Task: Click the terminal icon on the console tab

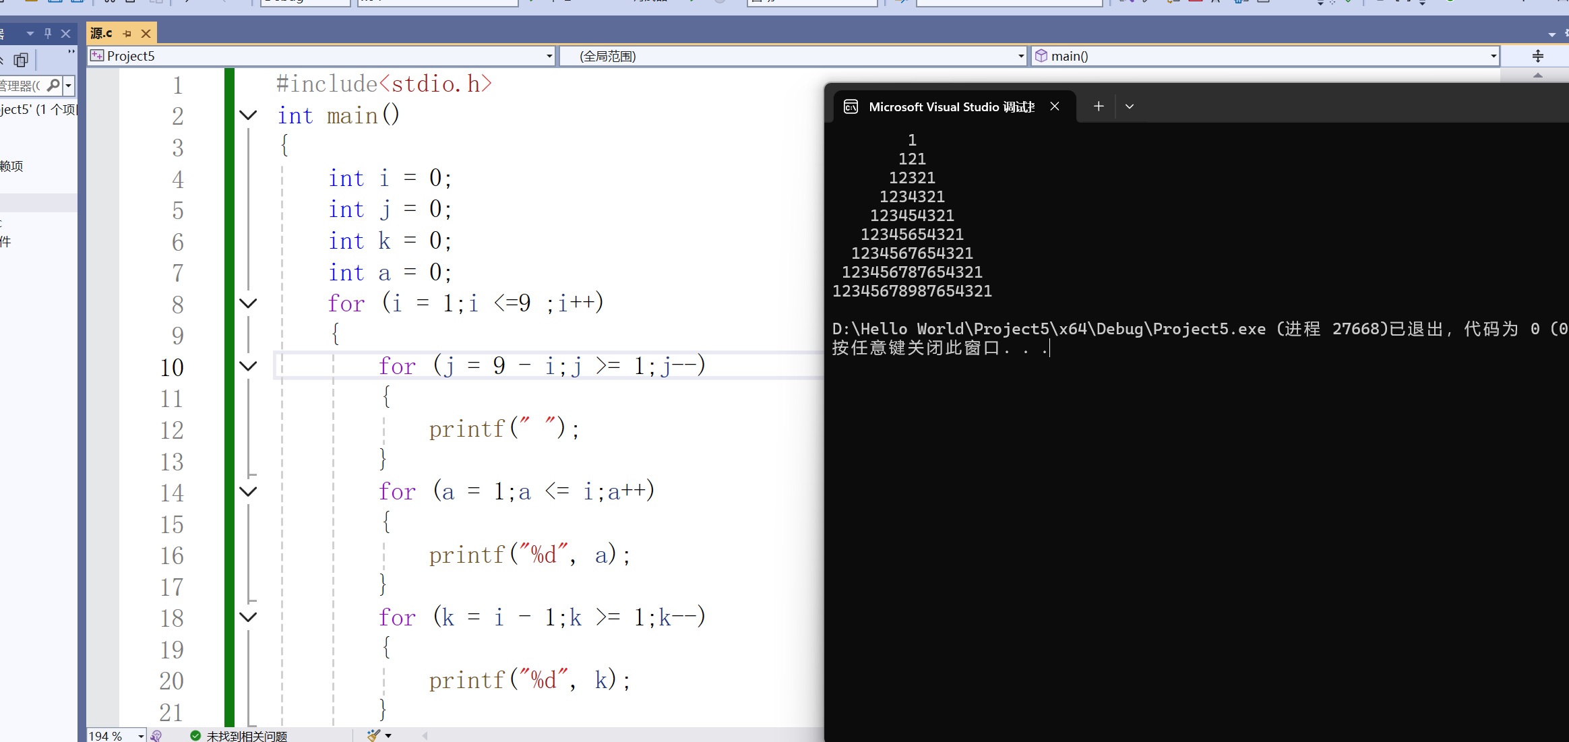Action: (x=851, y=106)
